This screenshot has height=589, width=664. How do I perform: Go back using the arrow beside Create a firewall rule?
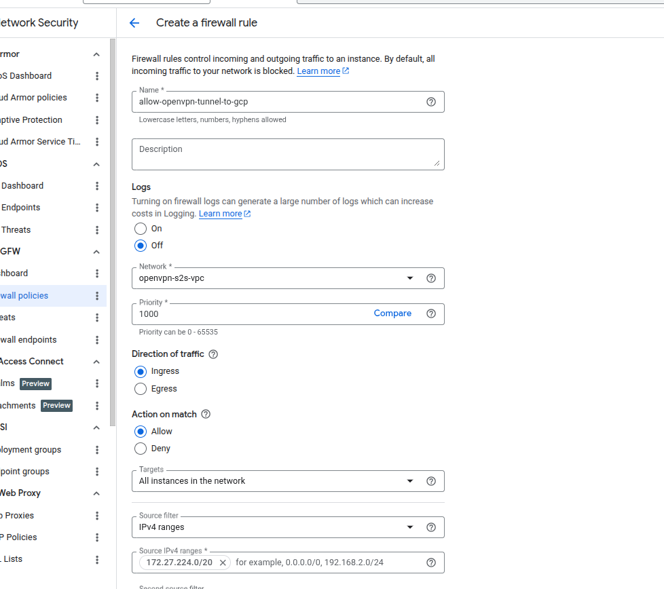coord(134,23)
